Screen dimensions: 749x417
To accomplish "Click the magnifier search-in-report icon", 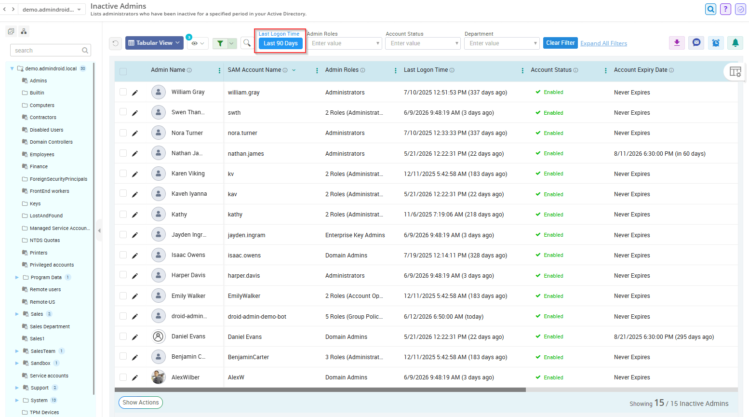I will [x=247, y=43].
